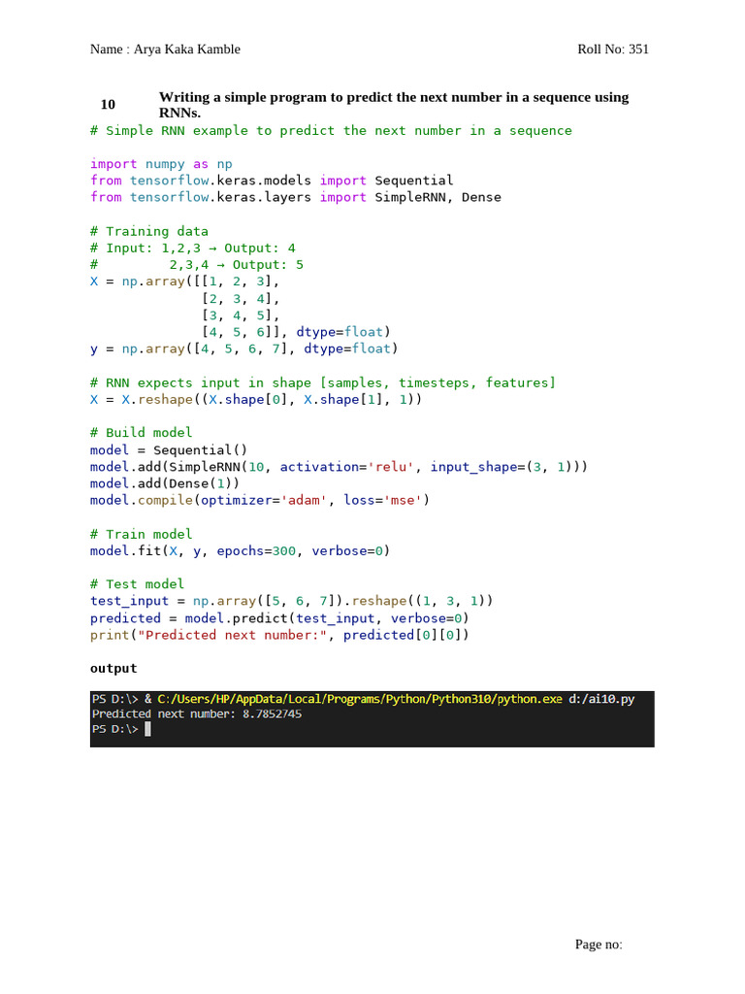The width and height of the screenshot is (745, 994).
Task: Click the '[4, 5, 6]], dtype=float)' line
Action: [296, 332]
